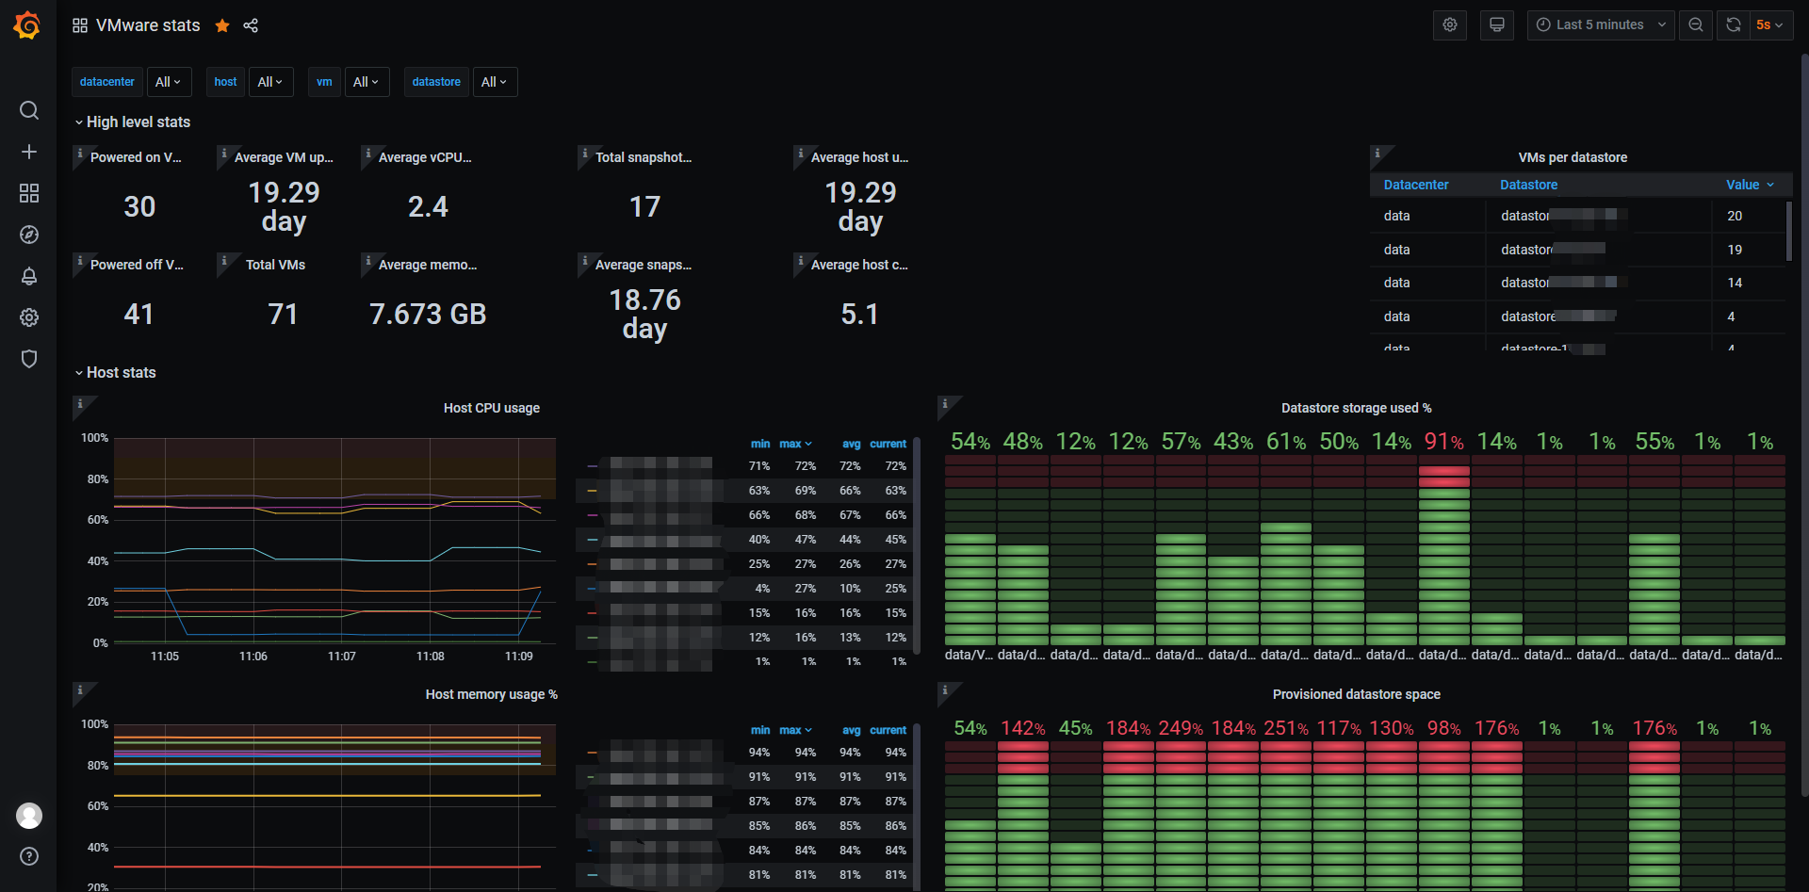
Task: Click the datastore row with value 20
Action: 1578,216
